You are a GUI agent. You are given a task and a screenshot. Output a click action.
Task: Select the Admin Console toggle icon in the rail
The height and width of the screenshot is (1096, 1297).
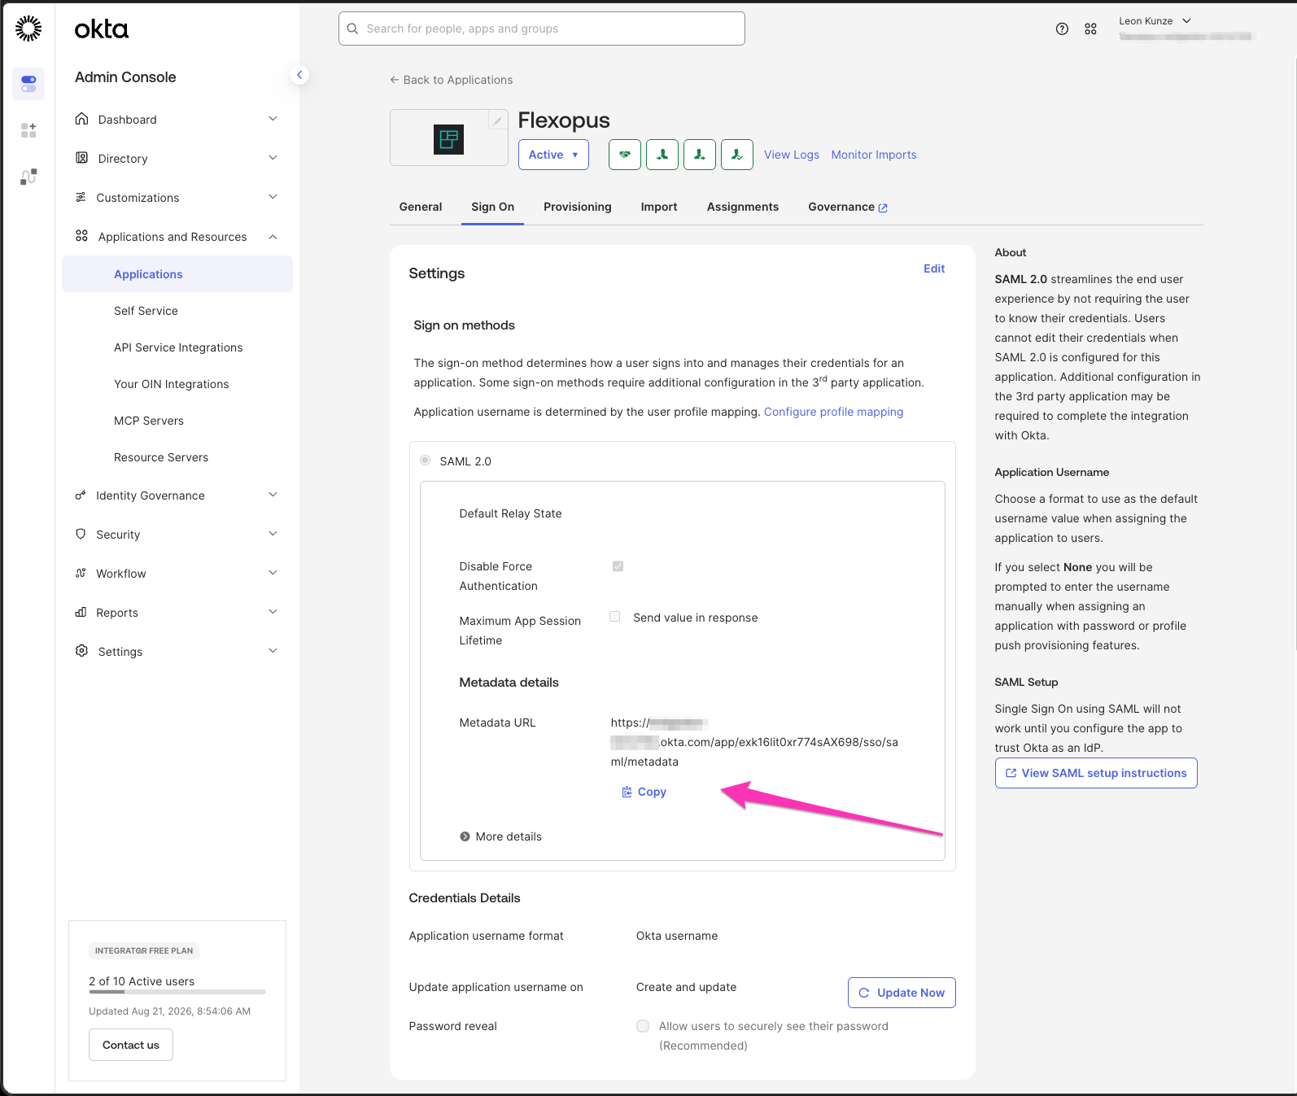coord(28,84)
